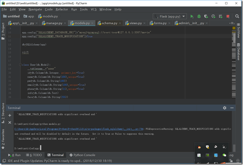The height and width of the screenshot is (165, 243).
Task: Close the views.py editor tab
Action: pos(144,23)
